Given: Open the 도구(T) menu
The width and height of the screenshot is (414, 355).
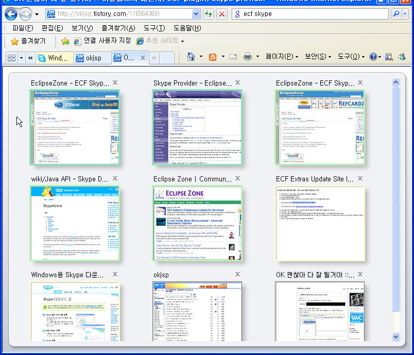Looking at the screenshot, I should (x=154, y=28).
